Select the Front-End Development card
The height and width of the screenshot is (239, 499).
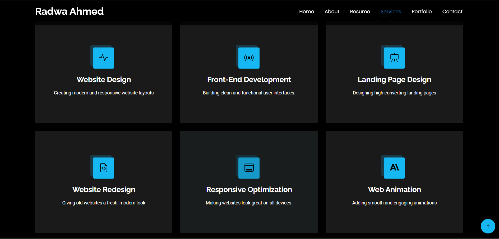click(x=249, y=74)
